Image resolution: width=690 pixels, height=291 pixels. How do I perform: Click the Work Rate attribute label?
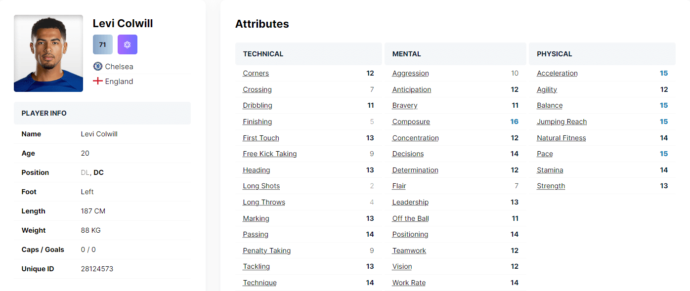pyautogui.click(x=409, y=283)
